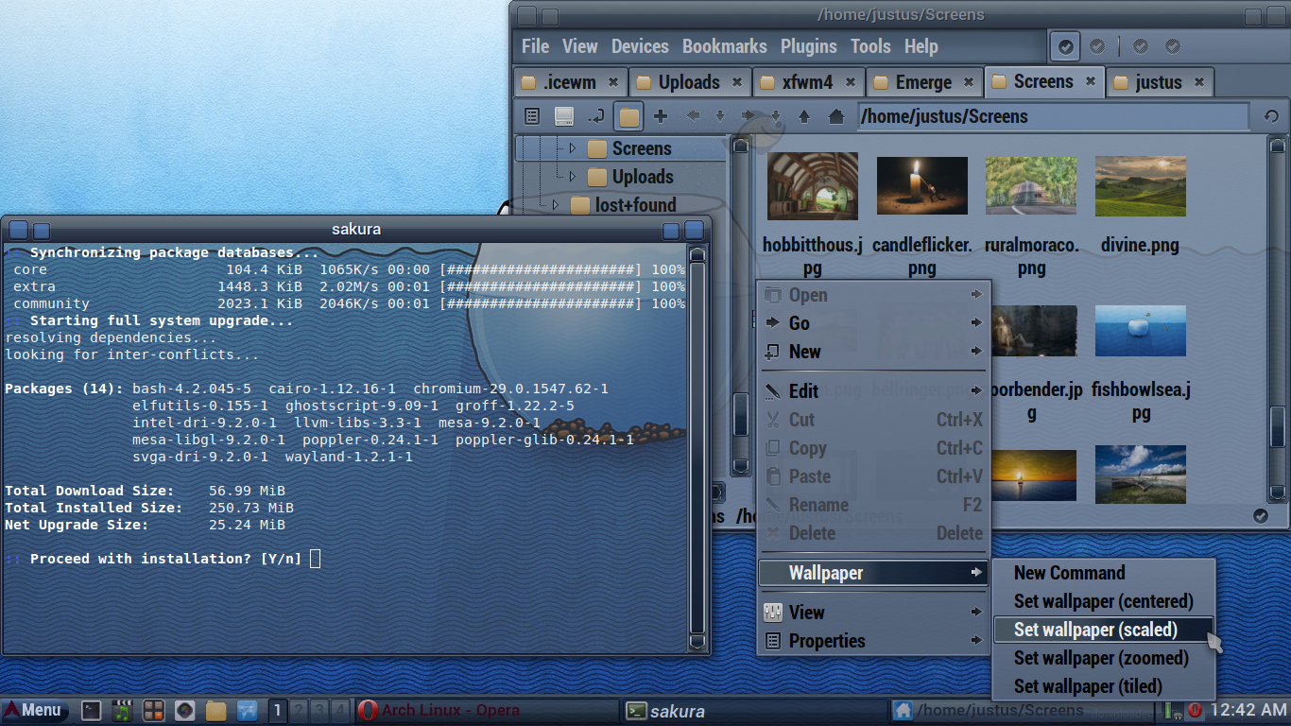
Task: Click the four-squares launcher icon in the taskbar
Action: click(x=153, y=710)
